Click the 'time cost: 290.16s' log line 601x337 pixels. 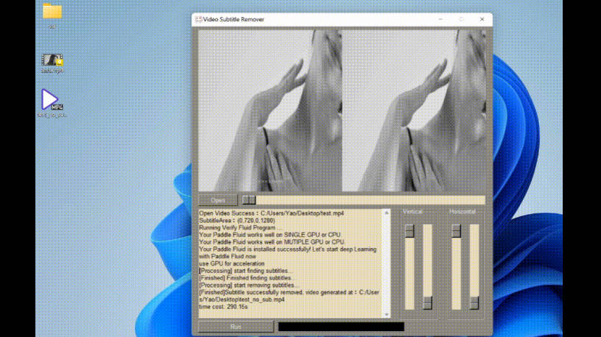coord(223,307)
